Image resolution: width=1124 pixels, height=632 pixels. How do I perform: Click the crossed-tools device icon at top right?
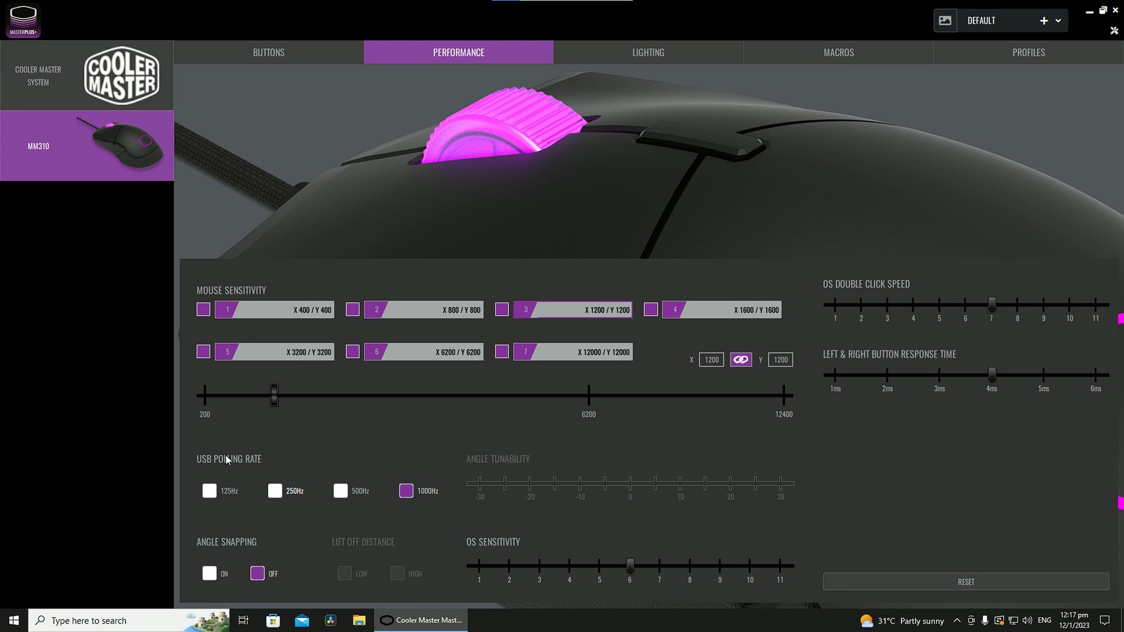(x=1114, y=30)
